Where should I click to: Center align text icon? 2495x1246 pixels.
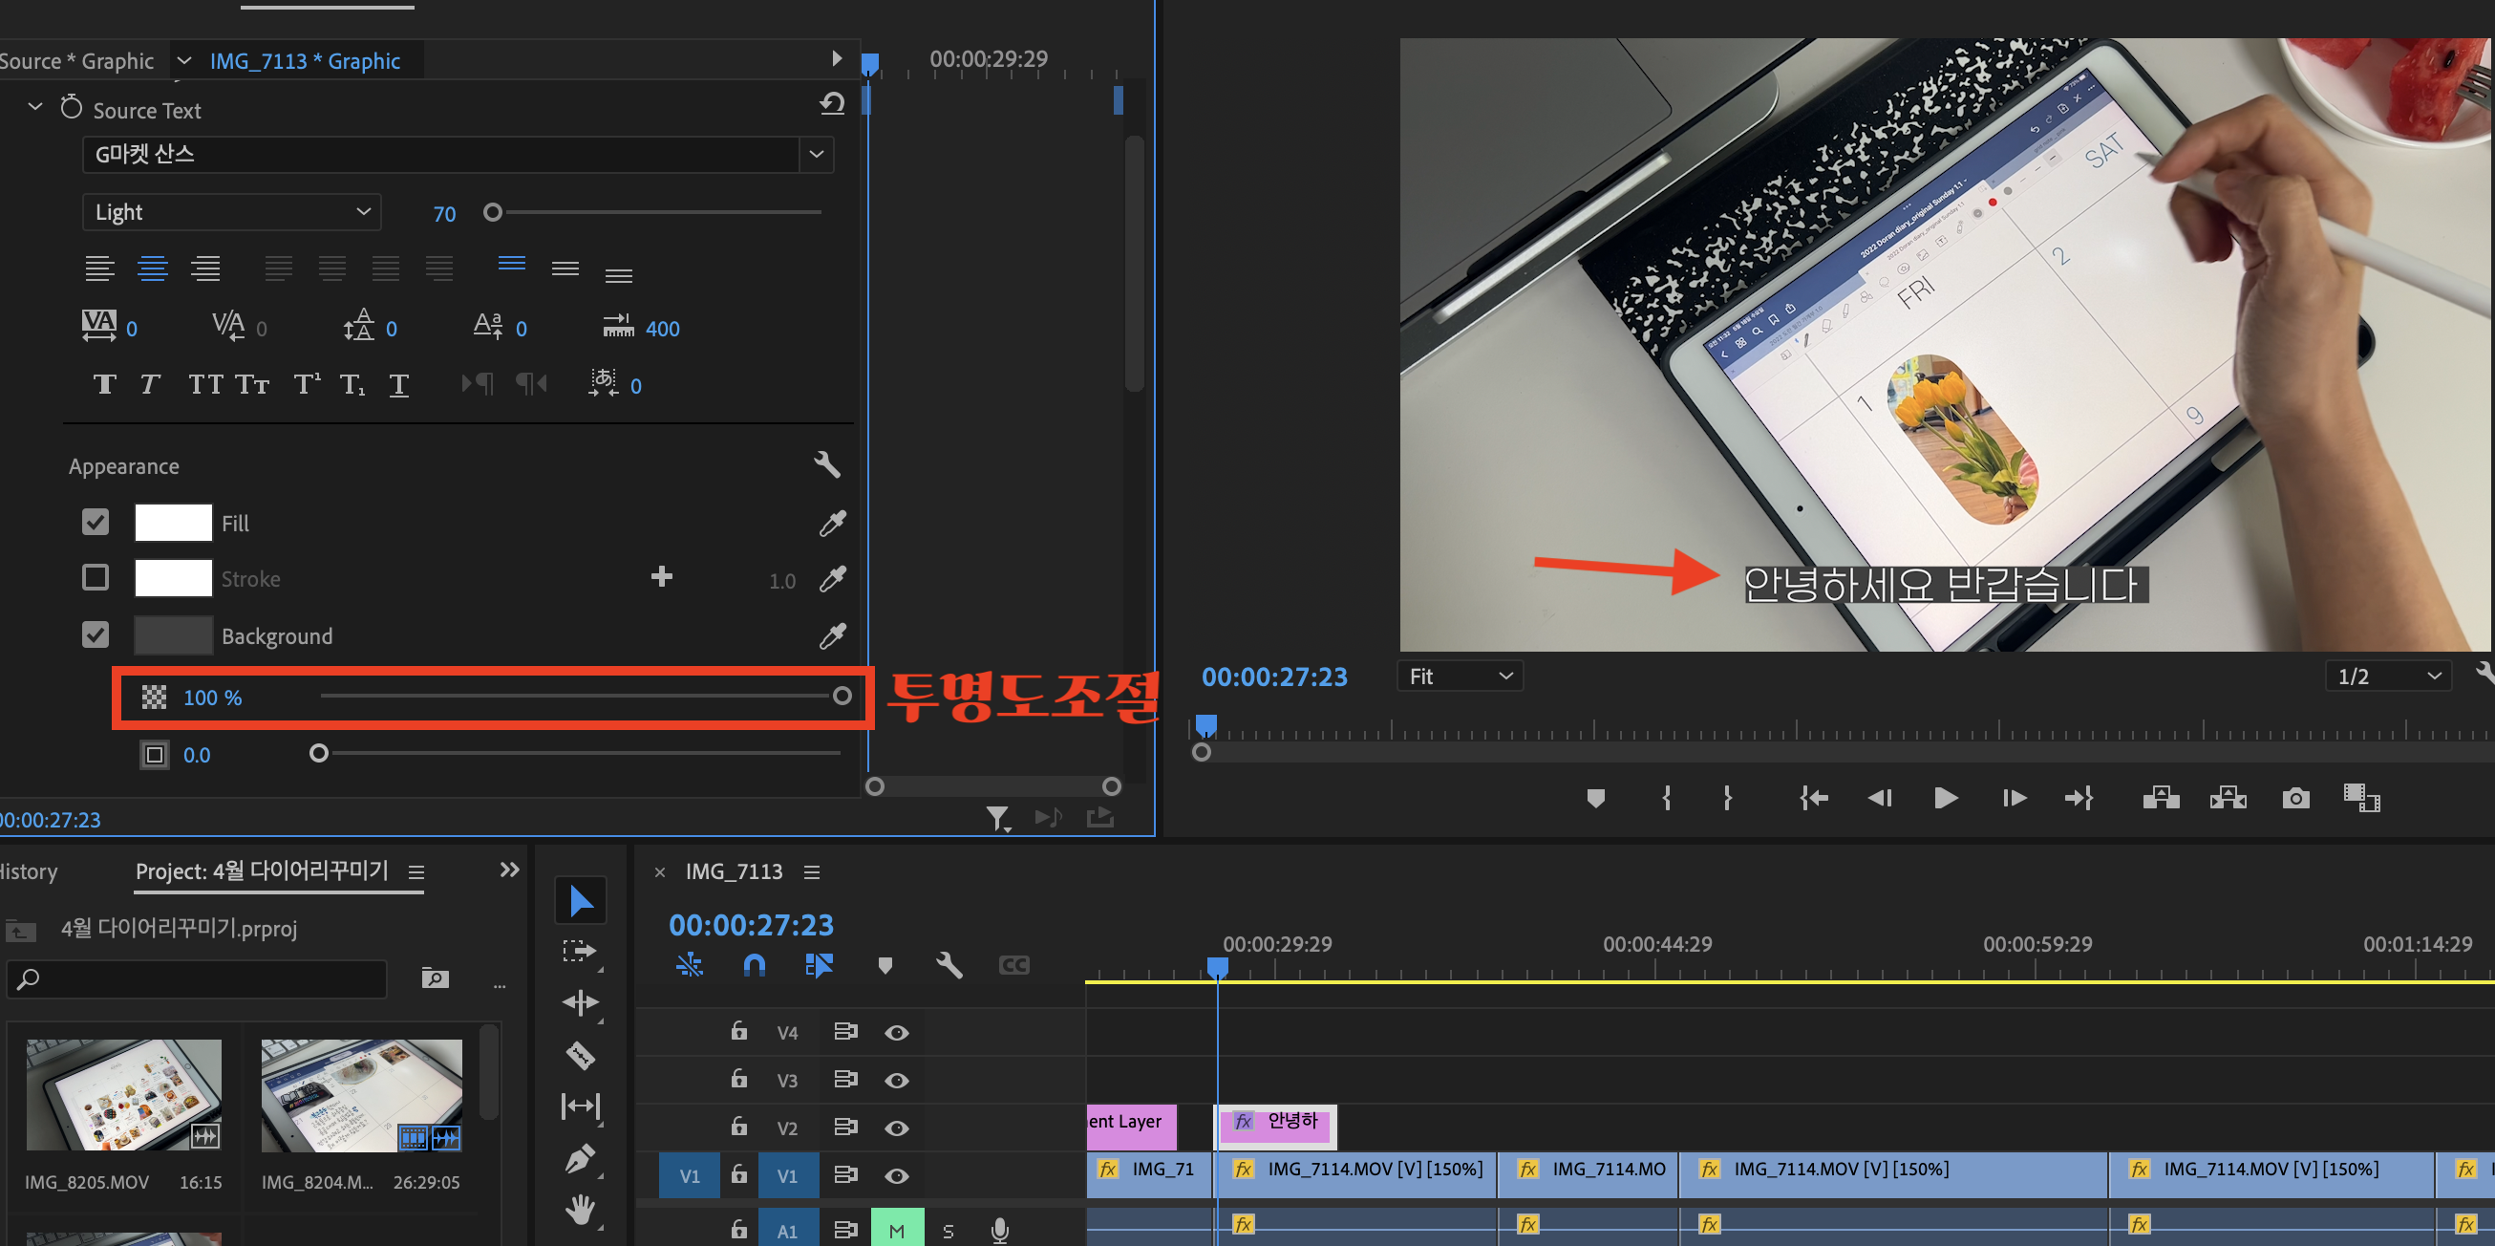[152, 269]
